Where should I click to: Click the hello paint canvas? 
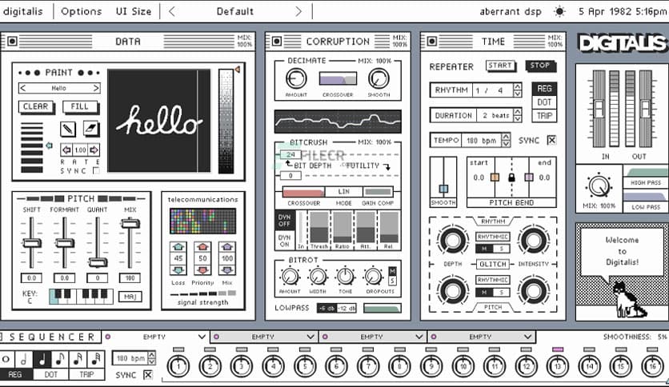point(158,121)
